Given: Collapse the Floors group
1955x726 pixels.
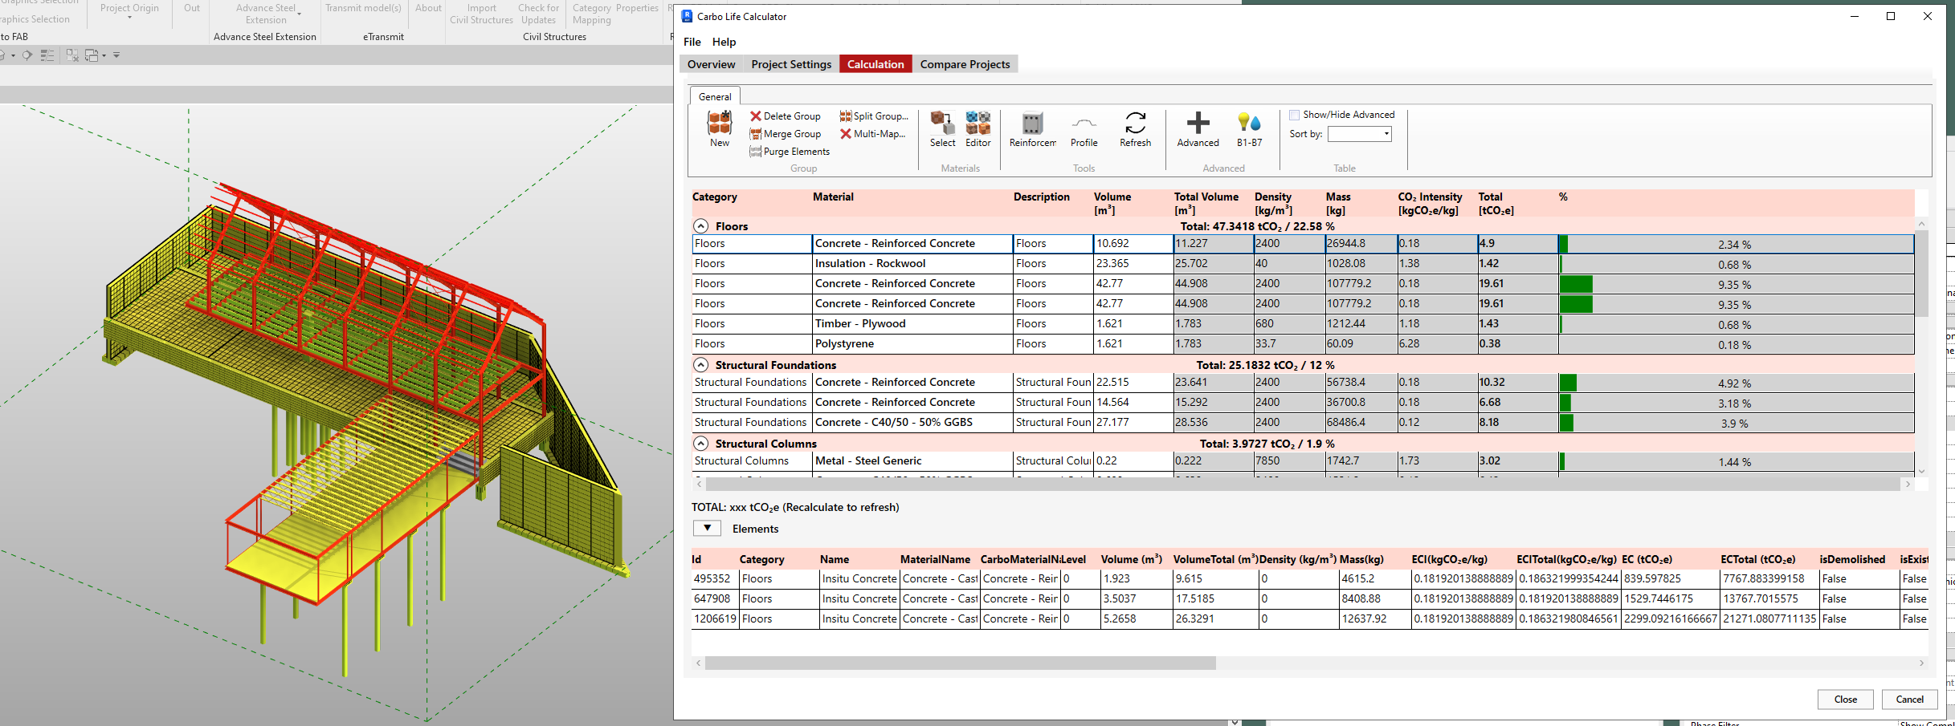Looking at the screenshot, I should tap(701, 226).
